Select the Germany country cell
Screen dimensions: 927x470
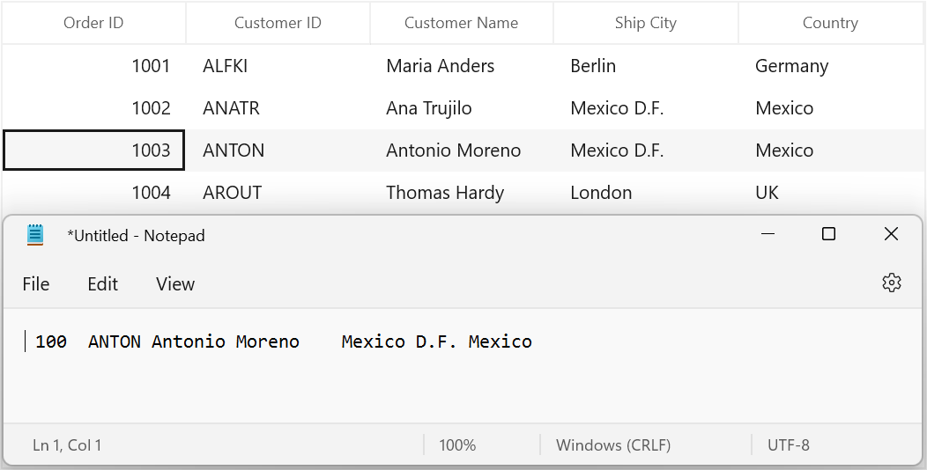click(x=830, y=65)
